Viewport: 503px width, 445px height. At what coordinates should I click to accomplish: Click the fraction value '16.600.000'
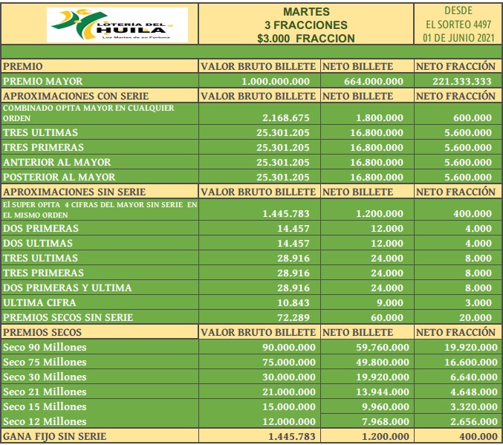pos(471,362)
